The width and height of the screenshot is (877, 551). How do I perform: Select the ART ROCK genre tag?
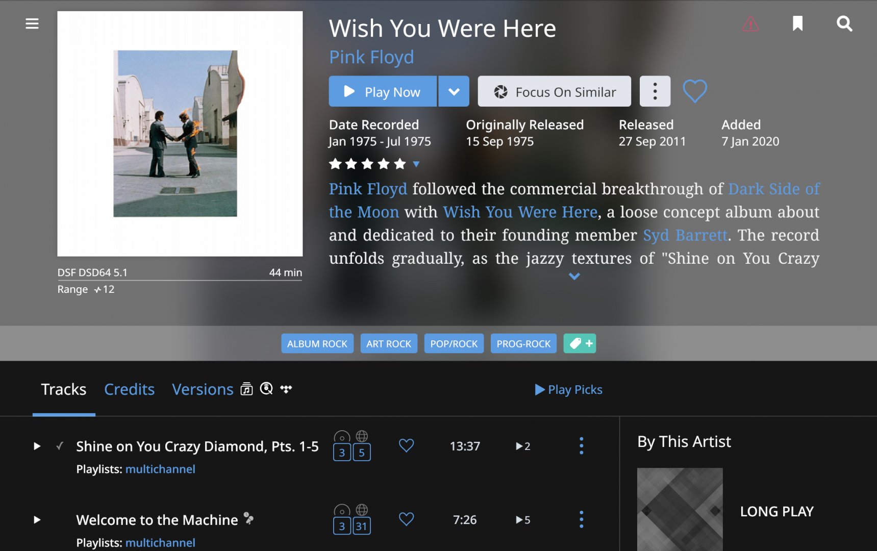(x=389, y=344)
